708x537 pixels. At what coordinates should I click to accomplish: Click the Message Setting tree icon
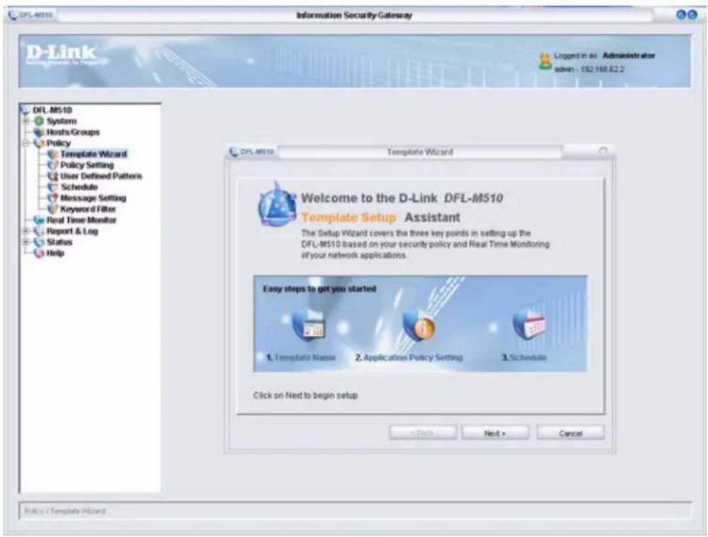53,198
